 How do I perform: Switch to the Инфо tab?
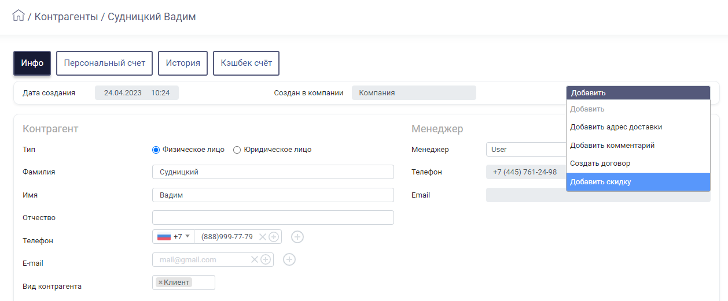[32, 63]
